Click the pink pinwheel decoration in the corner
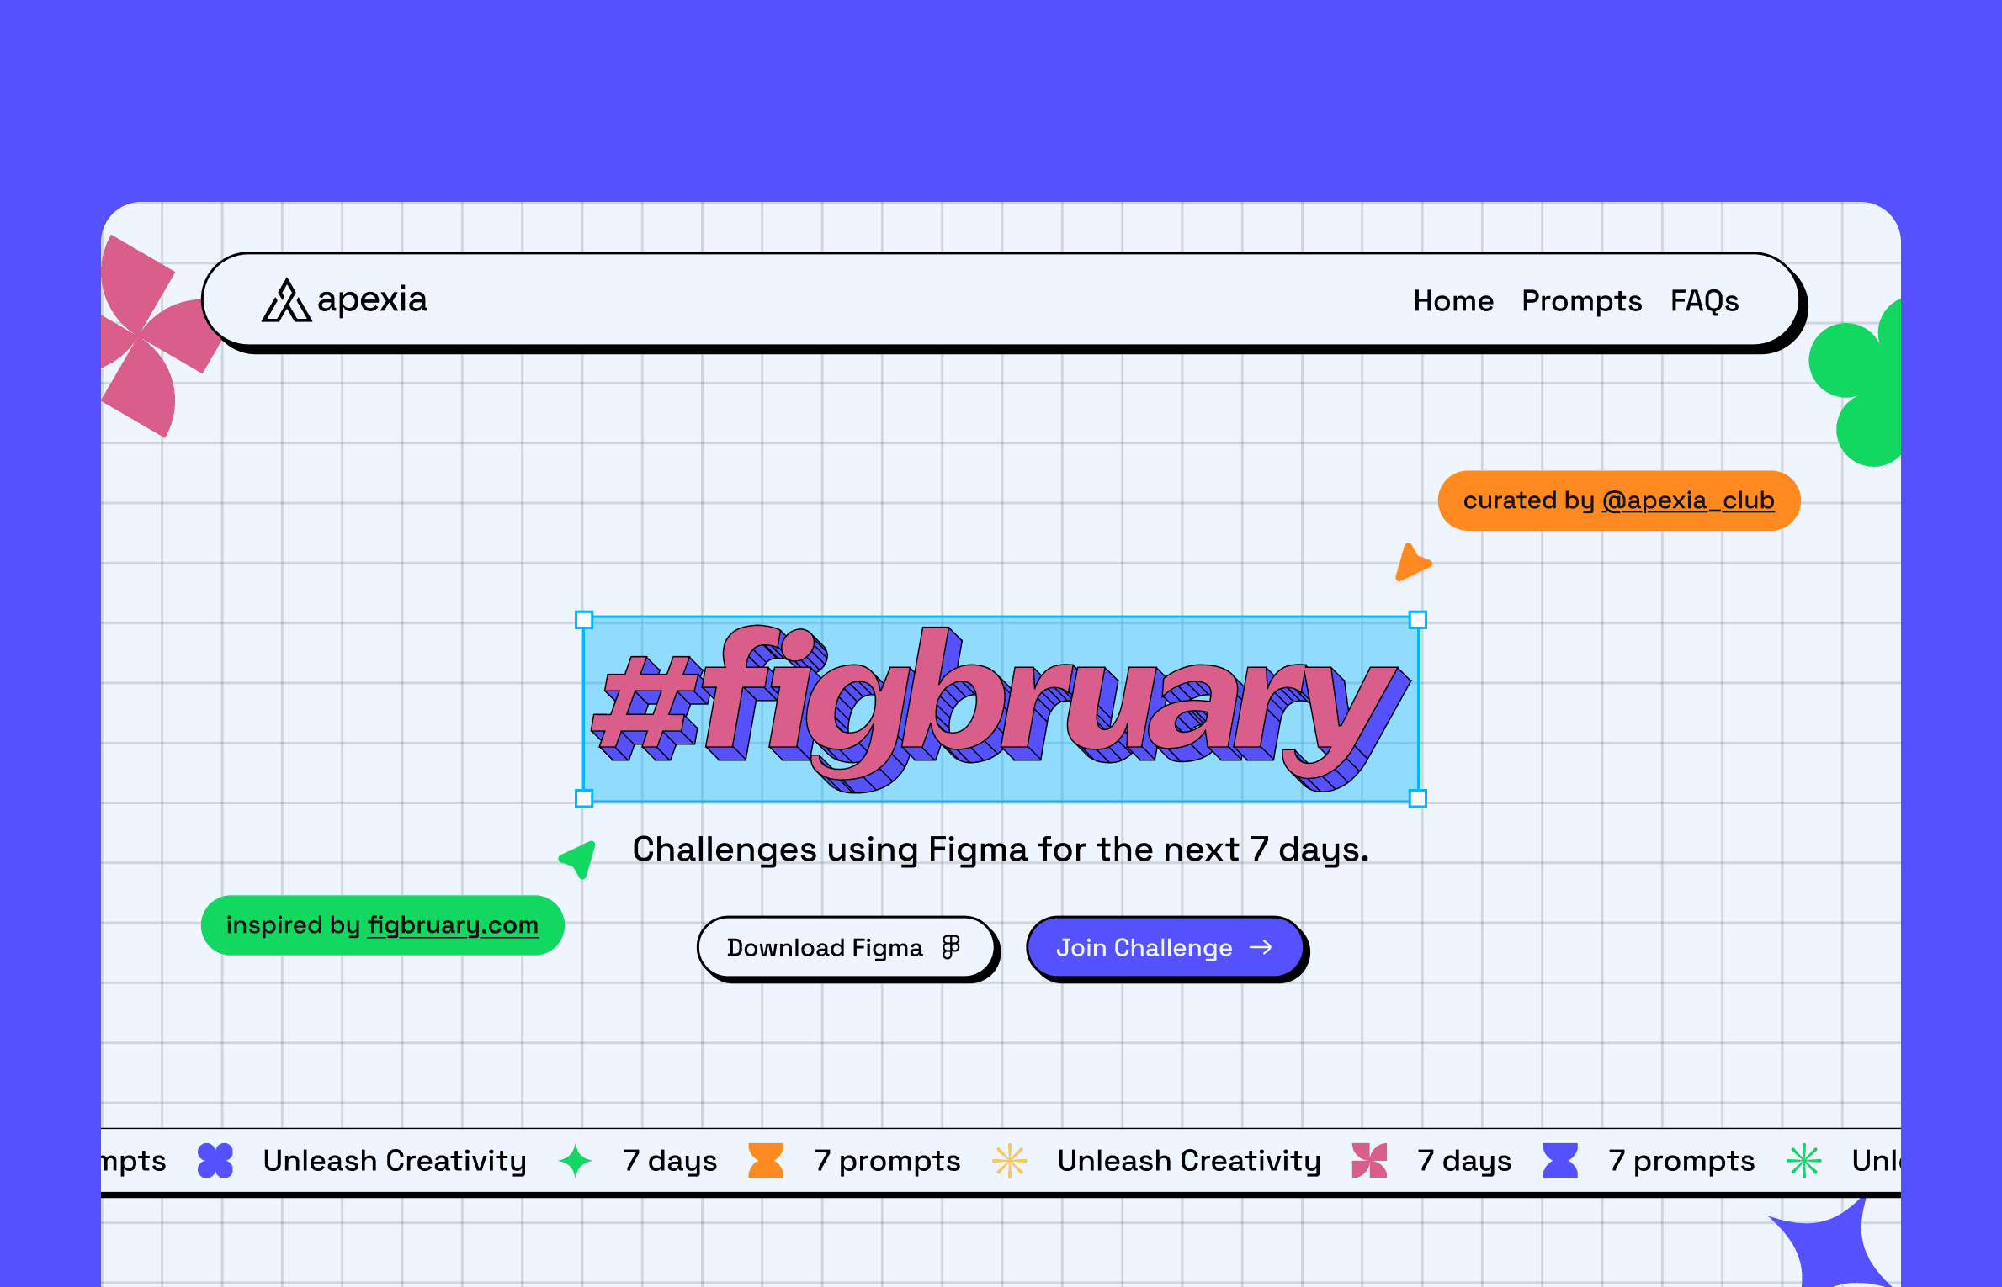Screen dimensions: 2002x1287 [143, 336]
